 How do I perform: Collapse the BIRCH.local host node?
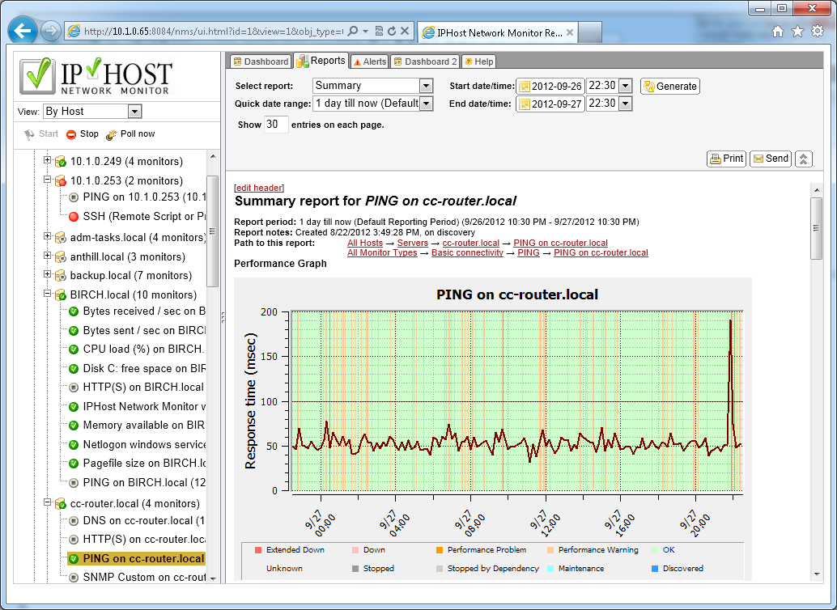pyautogui.click(x=48, y=294)
